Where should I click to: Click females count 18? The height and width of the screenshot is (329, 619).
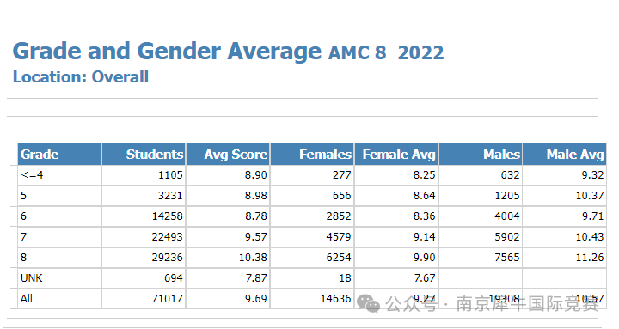(x=345, y=278)
